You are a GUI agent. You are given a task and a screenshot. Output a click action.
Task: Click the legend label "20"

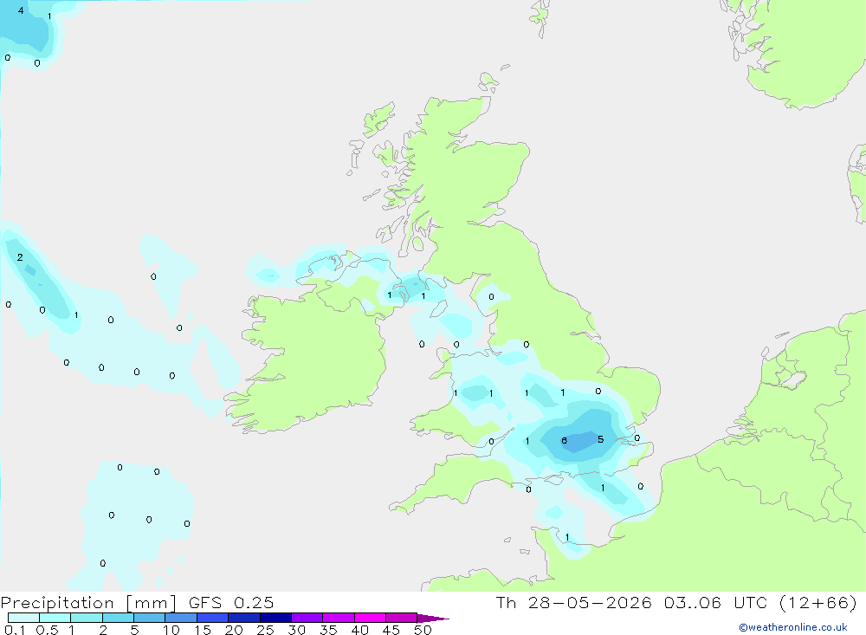coord(234,630)
